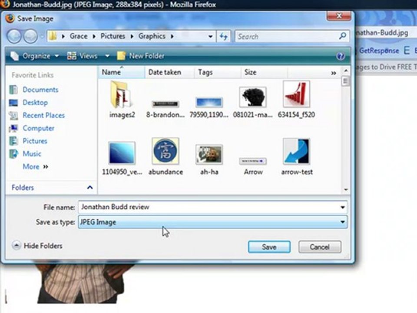Screen dimensions: 417x313
Task: Click the file list scrollbar thumb
Action: click(x=345, y=81)
